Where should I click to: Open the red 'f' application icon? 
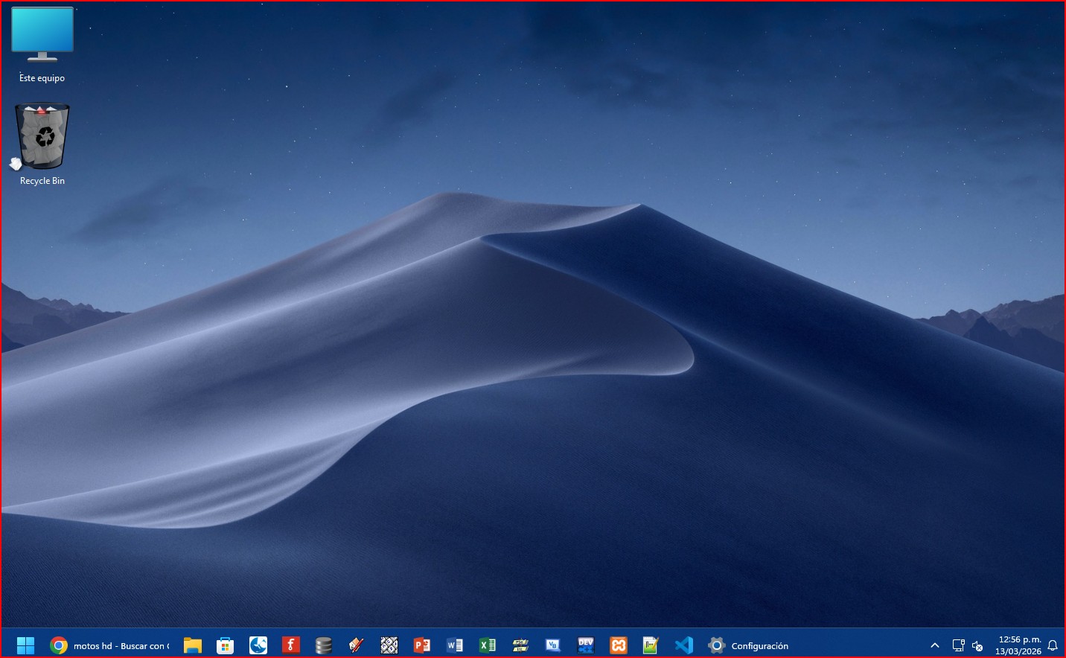pyautogui.click(x=291, y=645)
